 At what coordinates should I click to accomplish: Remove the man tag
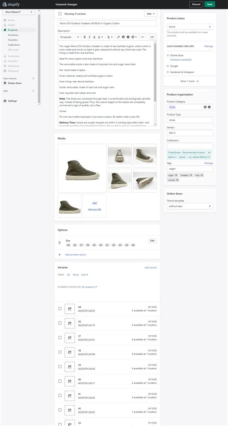[x=202, y=175]
